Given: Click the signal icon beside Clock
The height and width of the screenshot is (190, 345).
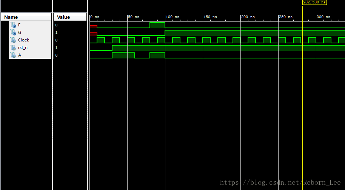Looking at the screenshot, I should click(x=13, y=40).
